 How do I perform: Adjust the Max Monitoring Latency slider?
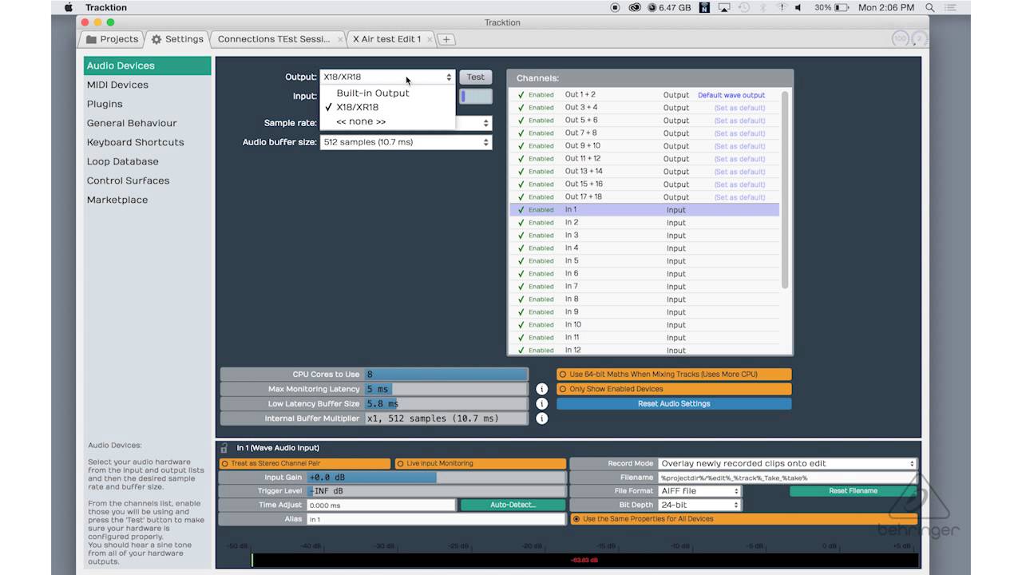click(x=446, y=389)
